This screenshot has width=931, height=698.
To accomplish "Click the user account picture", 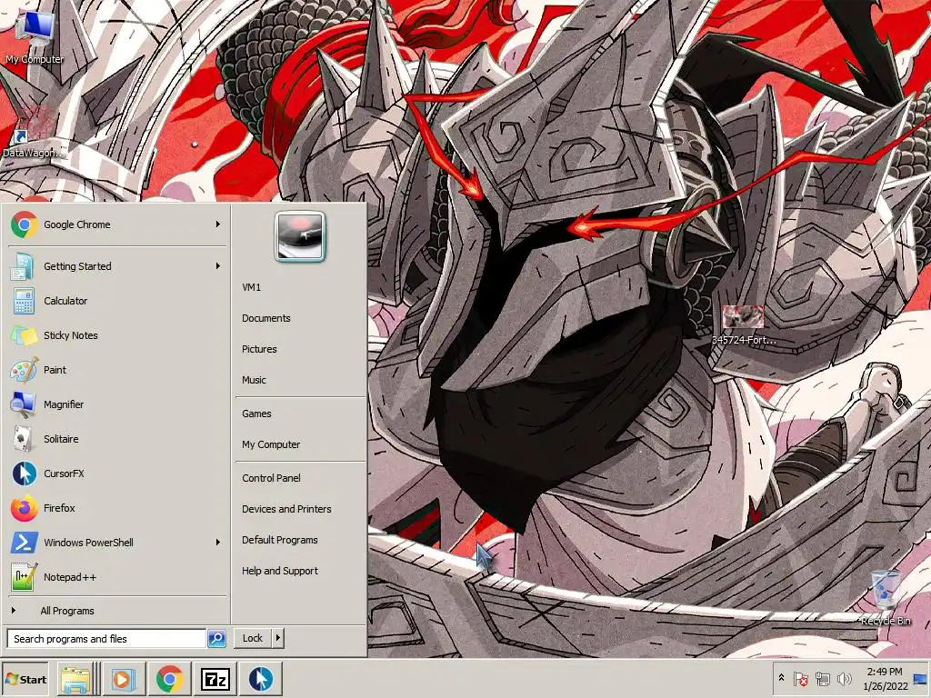I will pyautogui.click(x=300, y=236).
